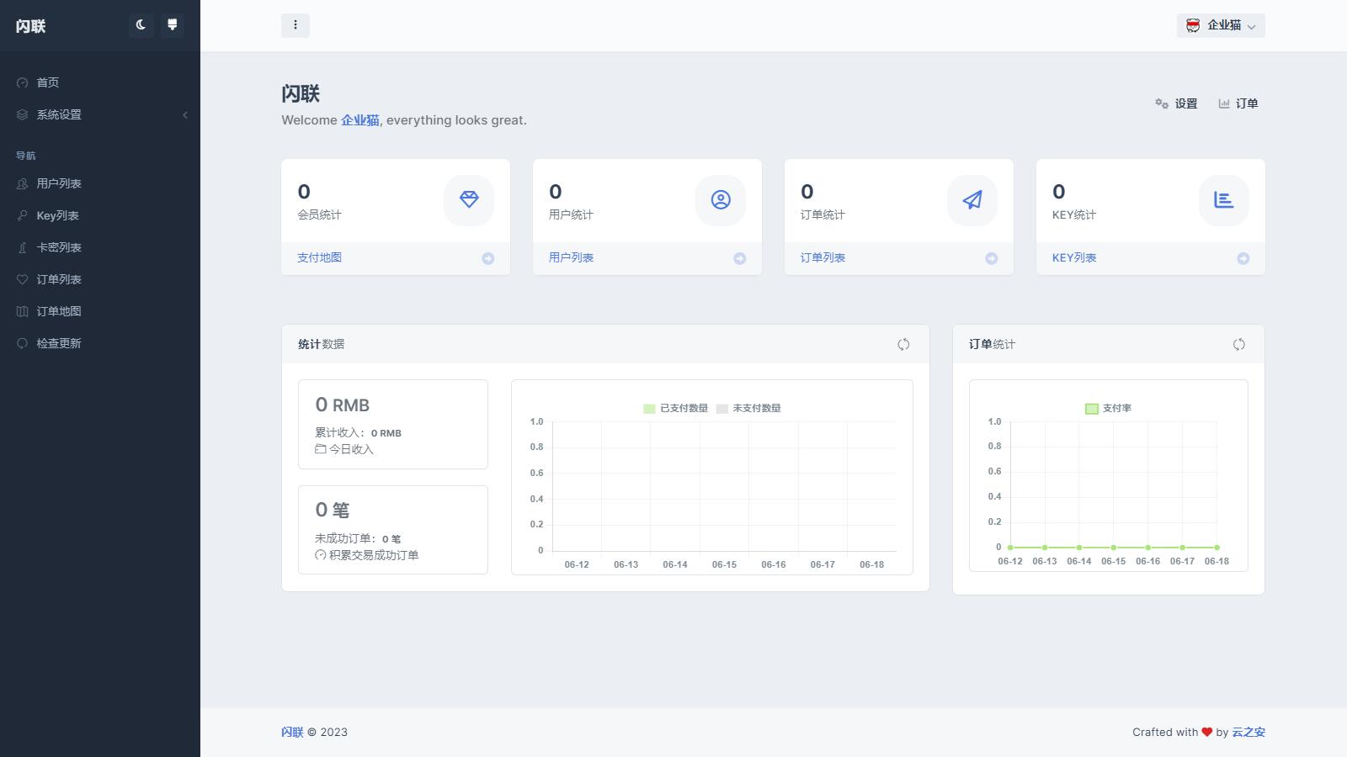The height and width of the screenshot is (757, 1347).
Task: Select 首页 in the sidebar
Action: [x=46, y=82]
